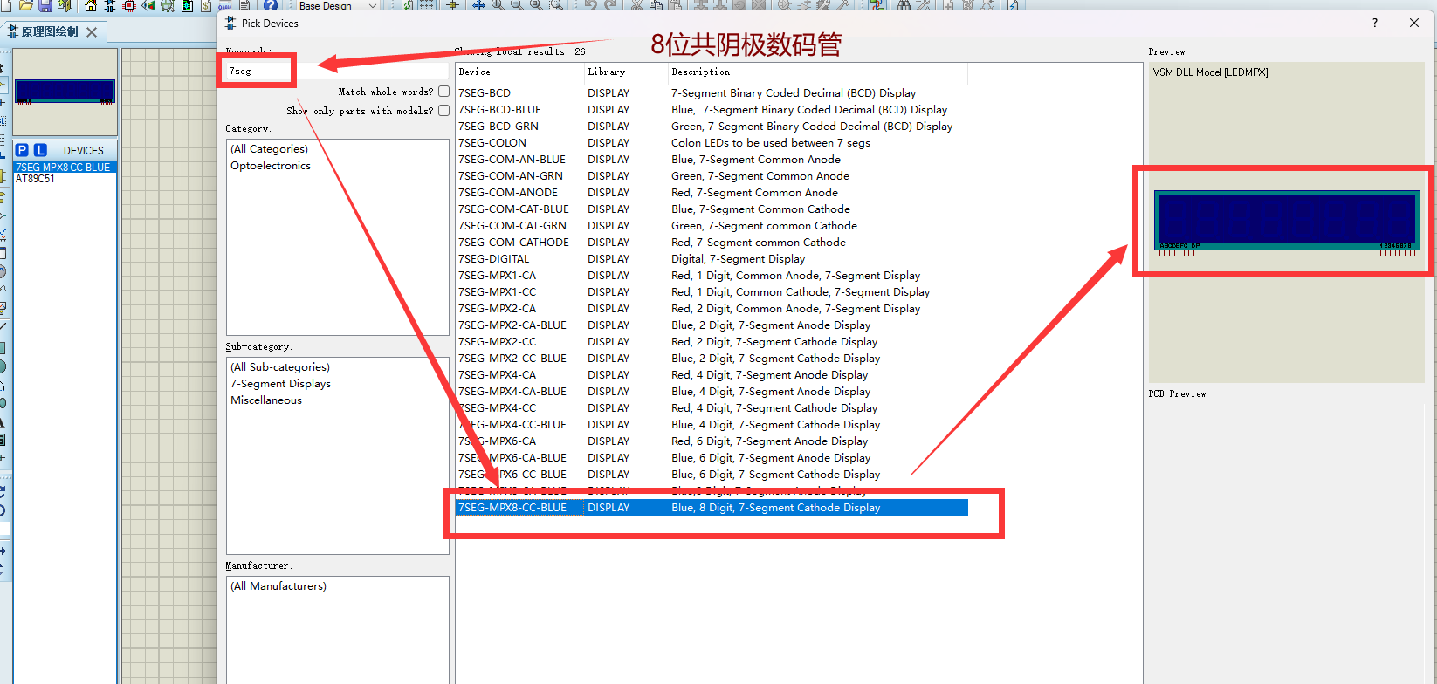Sort results by Library column header
This screenshot has height=684, width=1437.
point(625,72)
